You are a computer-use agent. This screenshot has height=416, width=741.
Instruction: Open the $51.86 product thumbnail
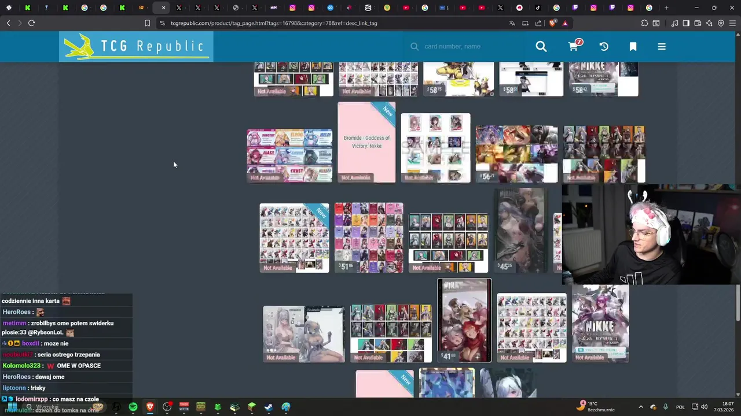point(369,237)
